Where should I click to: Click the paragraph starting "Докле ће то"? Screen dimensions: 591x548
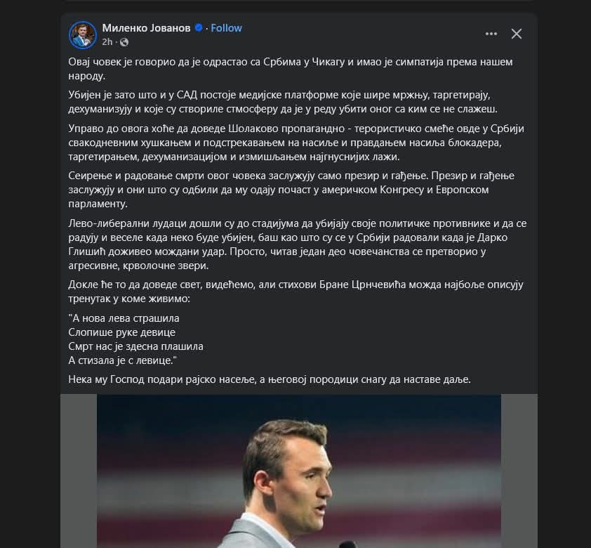296,292
